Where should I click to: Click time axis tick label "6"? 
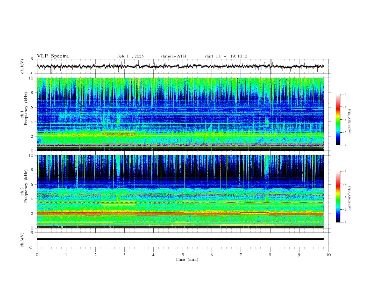212,255
